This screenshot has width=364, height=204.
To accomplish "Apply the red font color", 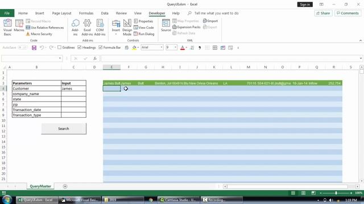I will (x=183, y=48).
